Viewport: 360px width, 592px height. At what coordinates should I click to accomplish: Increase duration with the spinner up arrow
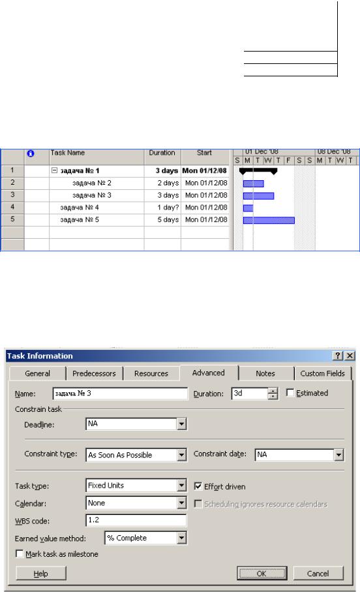[273, 391]
